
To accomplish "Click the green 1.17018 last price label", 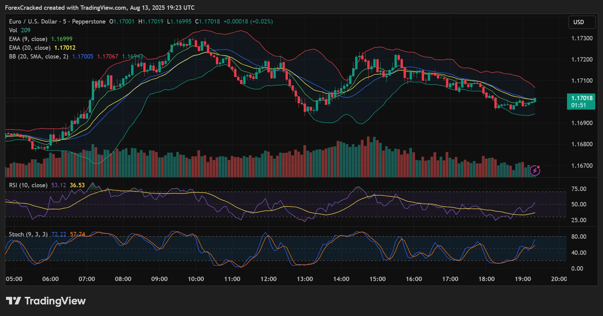I will click(x=581, y=98).
